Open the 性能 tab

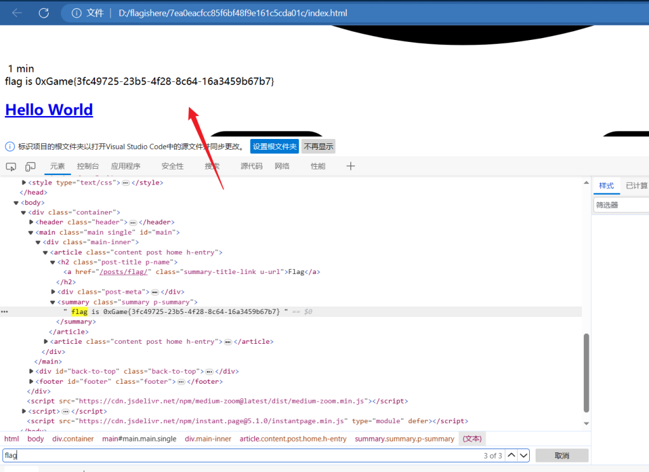(318, 166)
